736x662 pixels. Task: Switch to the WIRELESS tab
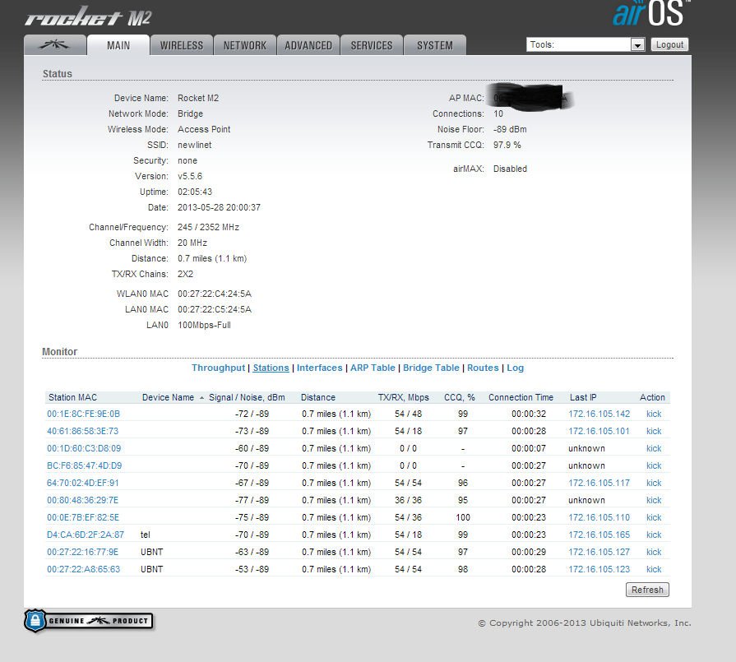[182, 45]
